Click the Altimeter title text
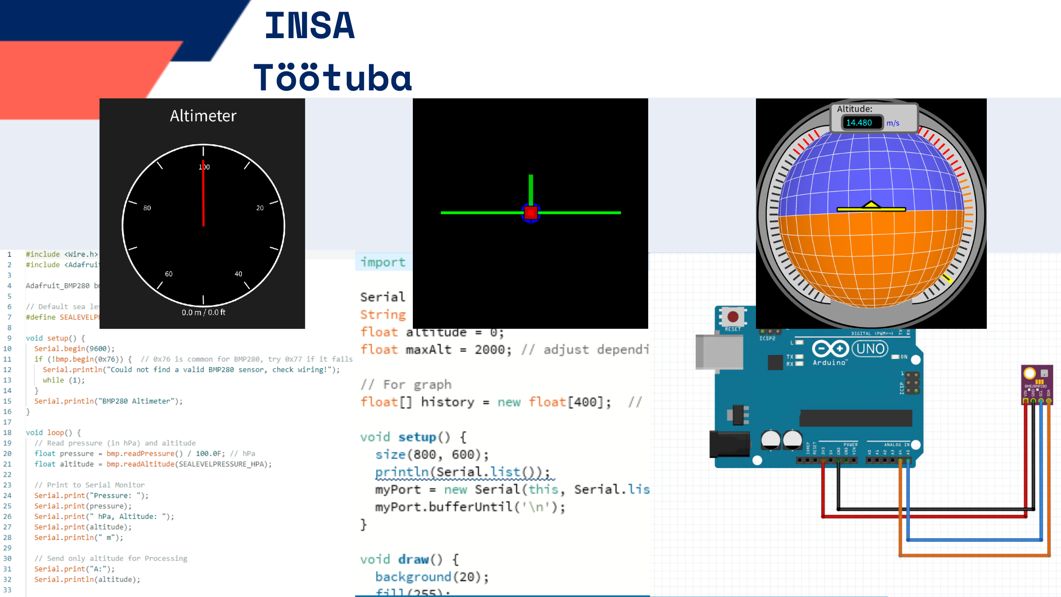This screenshot has width=1061, height=597. tap(203, 116)
